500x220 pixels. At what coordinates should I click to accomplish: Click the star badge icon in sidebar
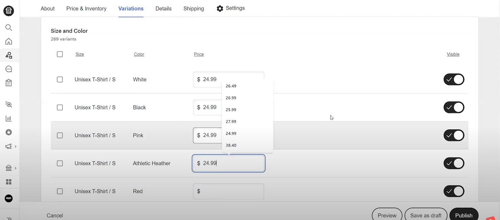pyautogui.click(x=9, y=132)
